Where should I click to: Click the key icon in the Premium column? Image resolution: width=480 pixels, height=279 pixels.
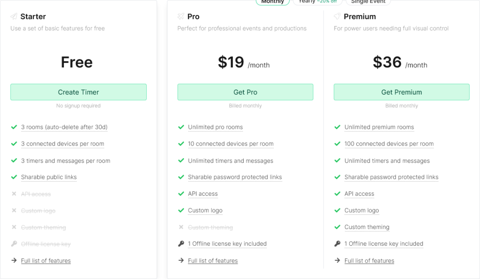[x=337, y=243]
